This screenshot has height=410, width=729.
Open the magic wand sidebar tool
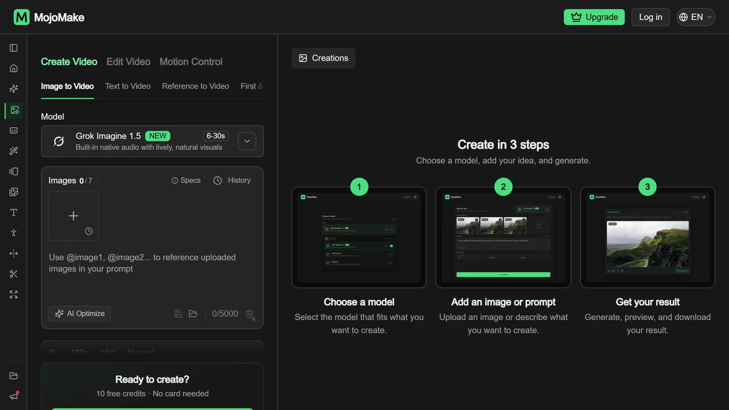[14, 151]
